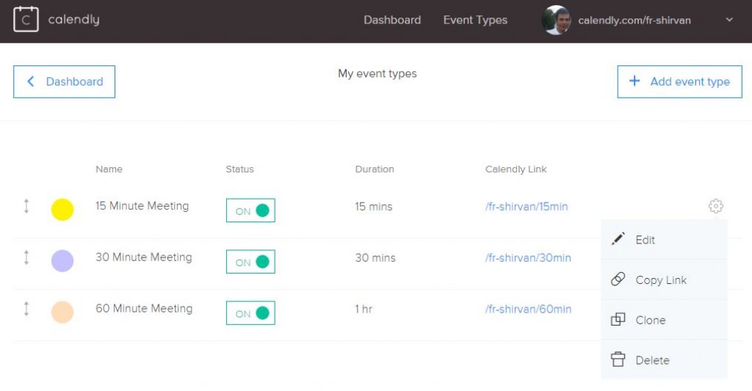Turn off the 60 Minute Meeting status toggle

(250, 313)
